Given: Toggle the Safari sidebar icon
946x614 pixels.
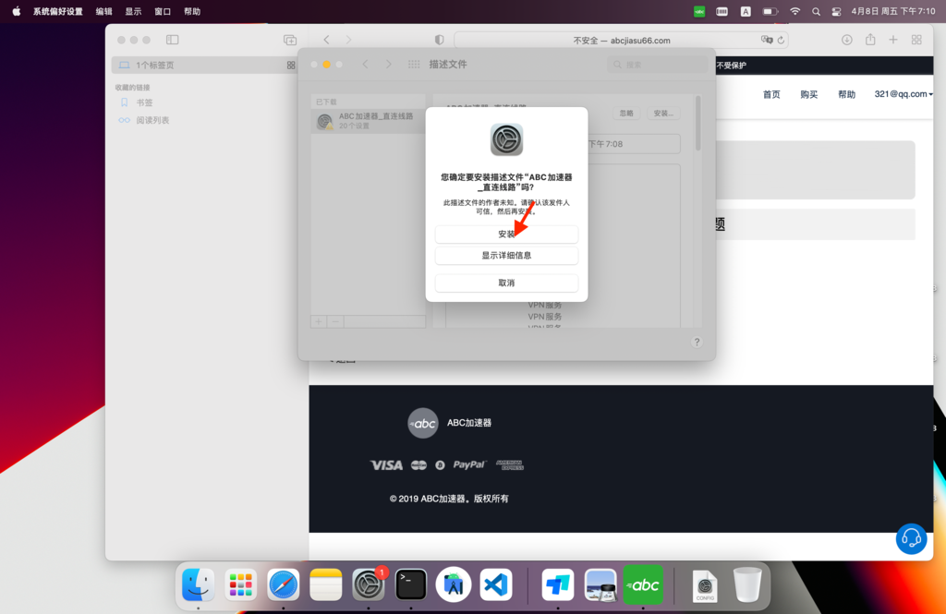Looking at the screenshot, I should 173,40.
